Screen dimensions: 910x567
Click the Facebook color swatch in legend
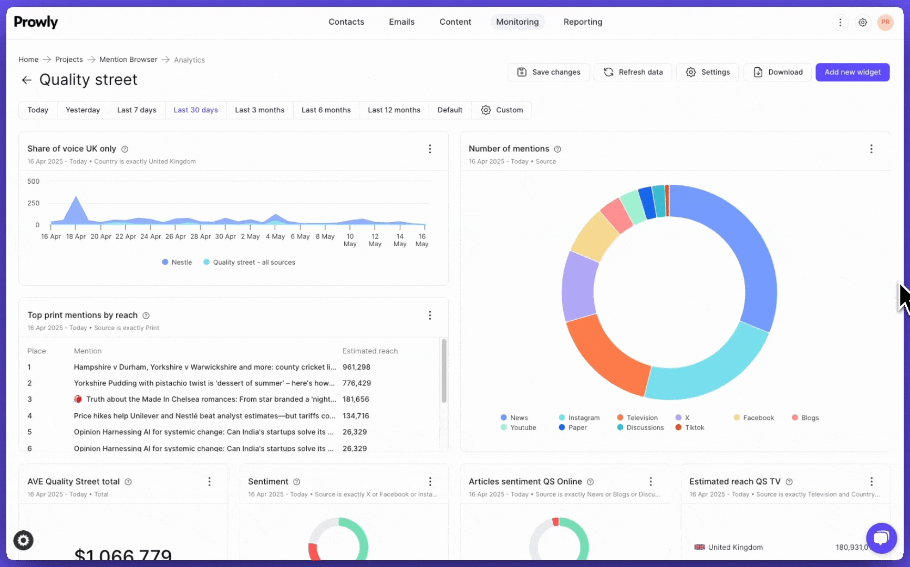point(737,417)
